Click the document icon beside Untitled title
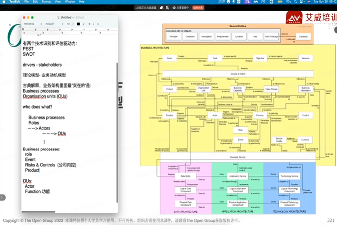 57,17
